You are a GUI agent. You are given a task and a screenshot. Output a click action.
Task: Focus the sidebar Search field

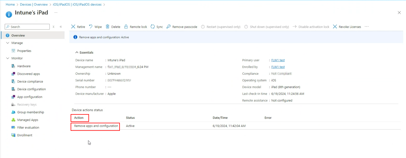tap(27, 27)
